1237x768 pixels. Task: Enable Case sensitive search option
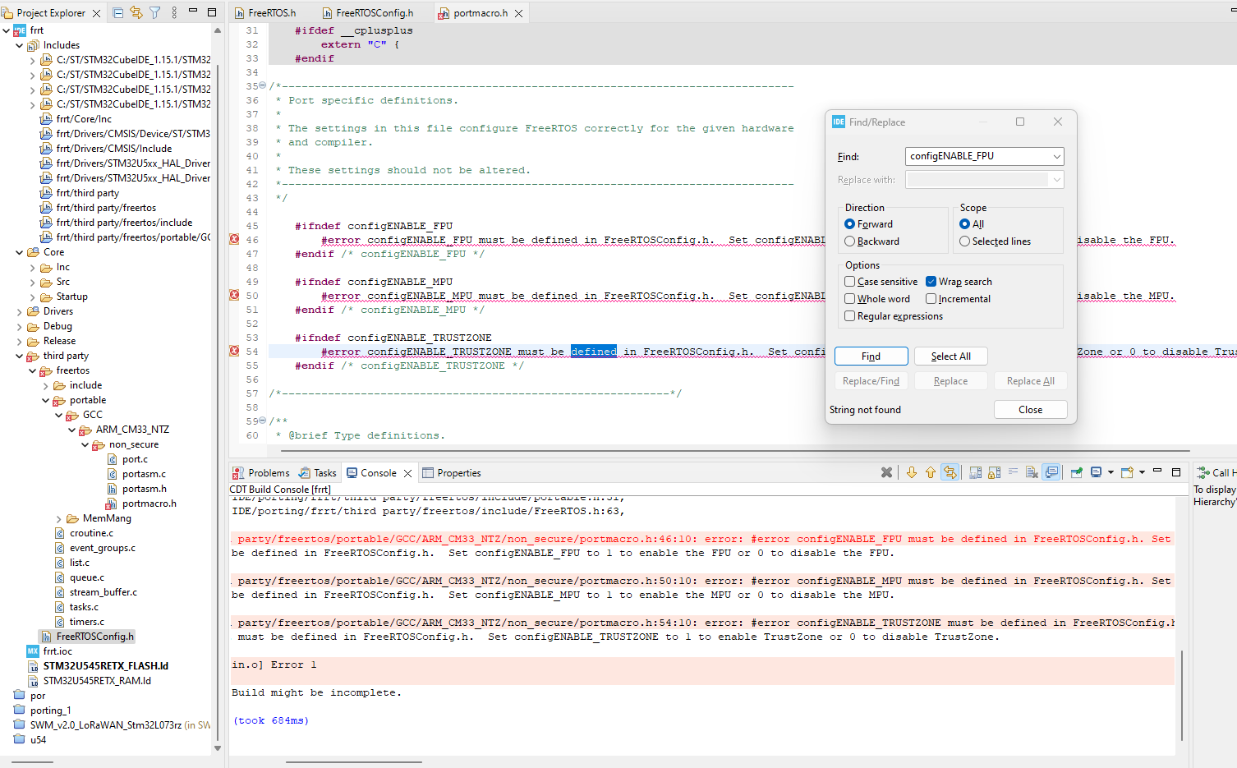tap(850, 281)
